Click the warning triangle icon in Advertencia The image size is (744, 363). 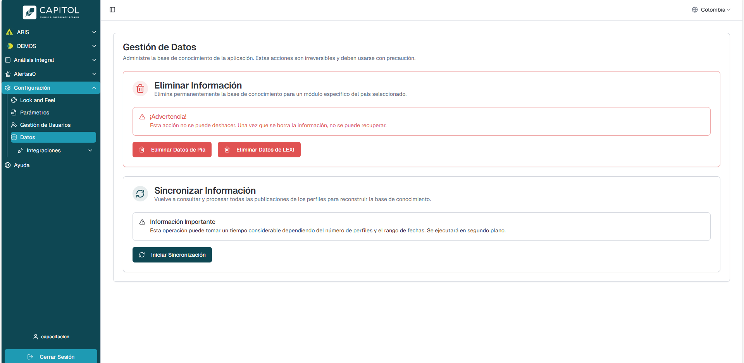pos(142,117)
